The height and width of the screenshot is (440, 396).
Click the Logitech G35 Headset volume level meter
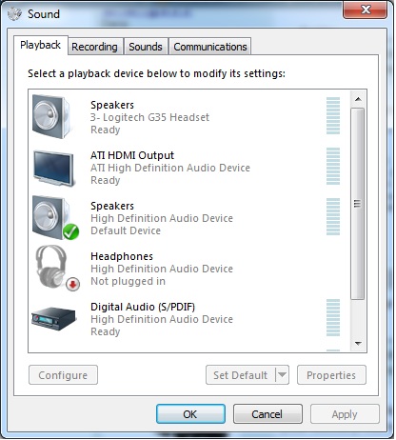click(333, 115)
